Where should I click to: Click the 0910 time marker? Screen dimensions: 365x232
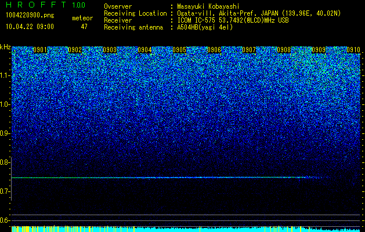point(353,50)
